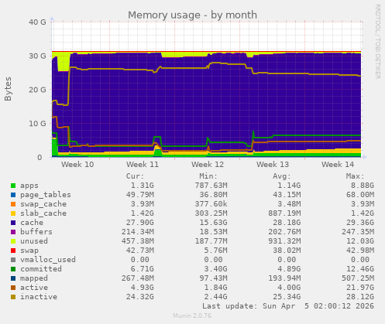This screenshot has width=385, height=324.
Task: Click the slab_cache yellow legend swatch
Action: [13, 213]
